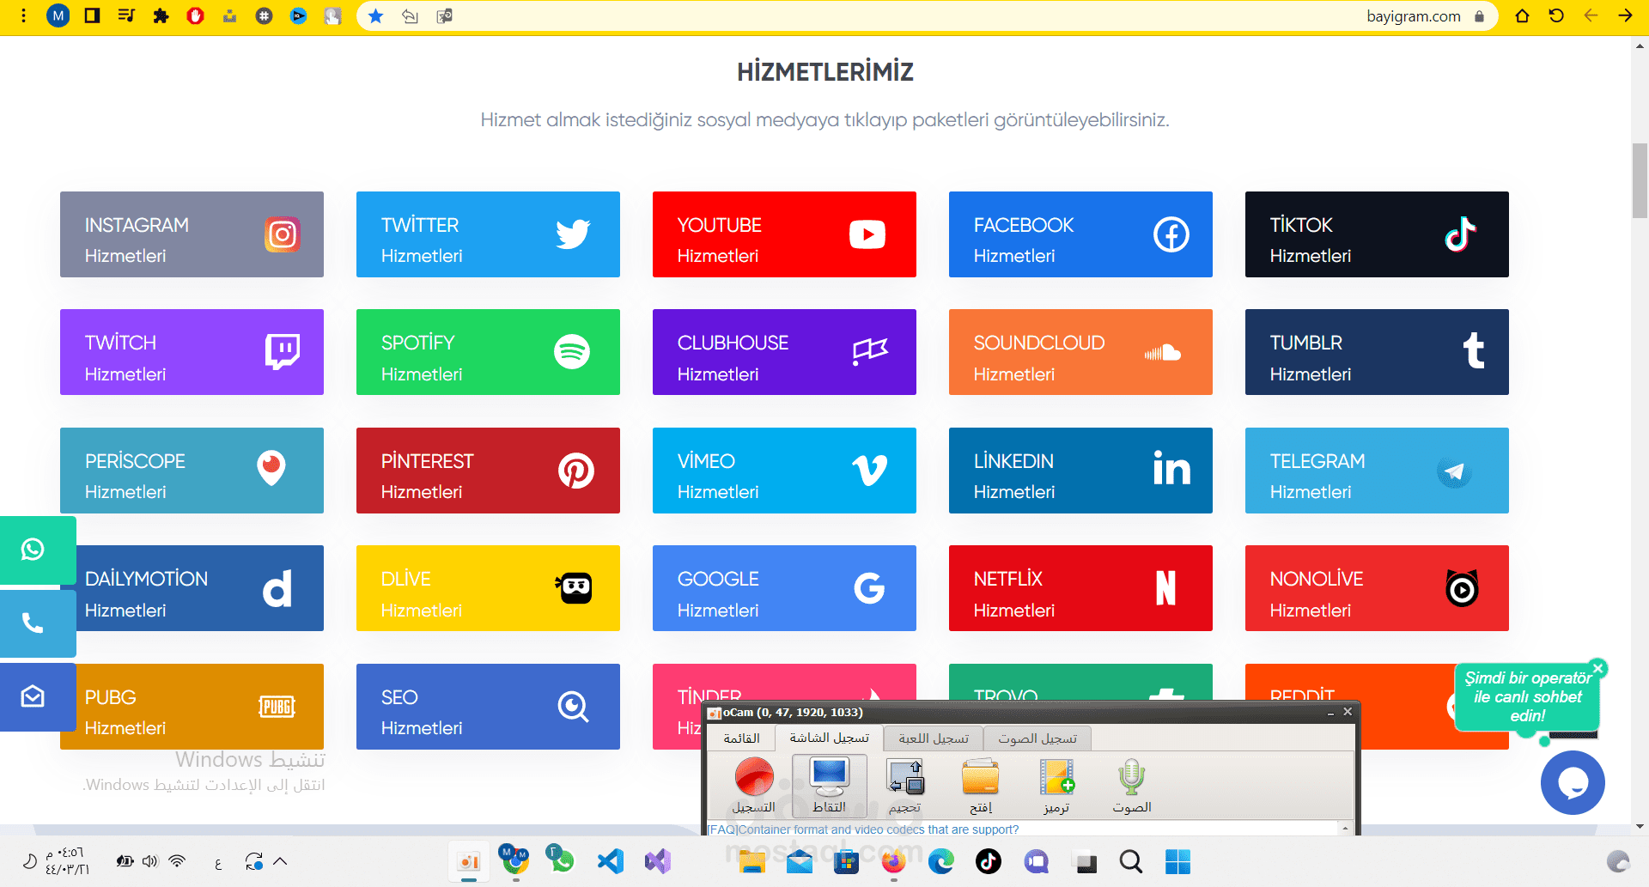Switch to oCam تسجيل اللعبة tab
The image size is (1649, 887).
click(x=934, y=738)
